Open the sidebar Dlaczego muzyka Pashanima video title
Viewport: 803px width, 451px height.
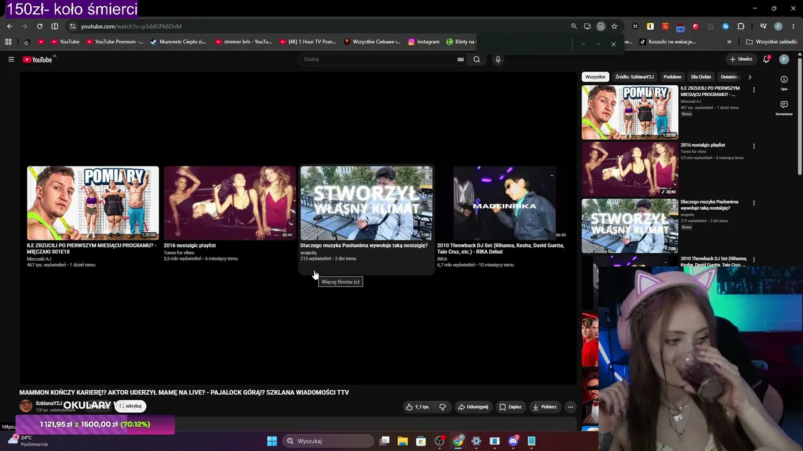[x=710, y=205]
